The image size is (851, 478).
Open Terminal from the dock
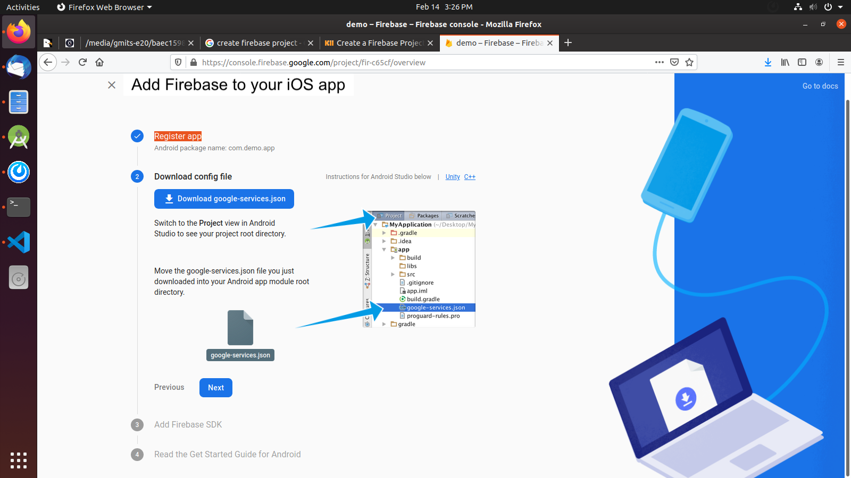click(19, 207)
